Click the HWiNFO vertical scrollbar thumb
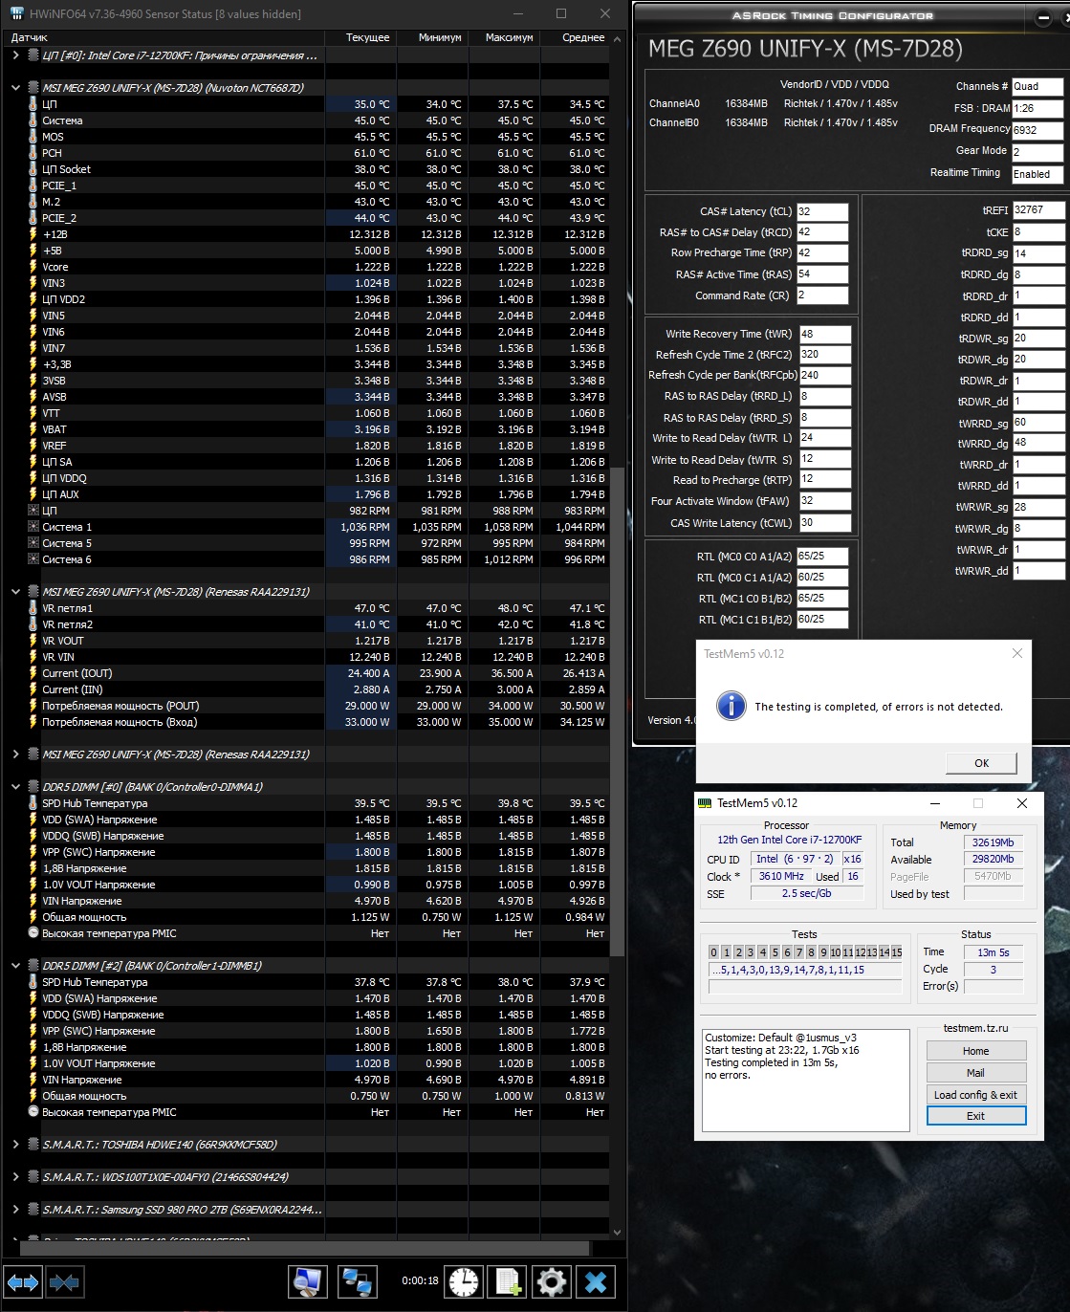1070x1312 pixels. tap(617, 712)
